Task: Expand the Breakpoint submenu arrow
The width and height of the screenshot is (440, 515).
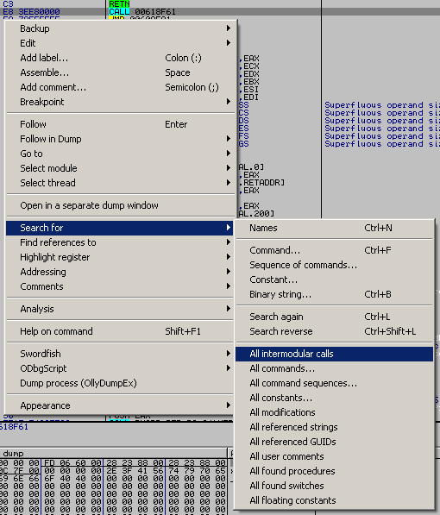Action: [229, 102]
